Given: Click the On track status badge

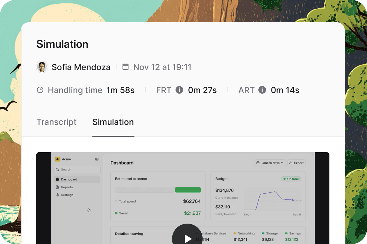Looking at the screenshot, I should (291, 179).
